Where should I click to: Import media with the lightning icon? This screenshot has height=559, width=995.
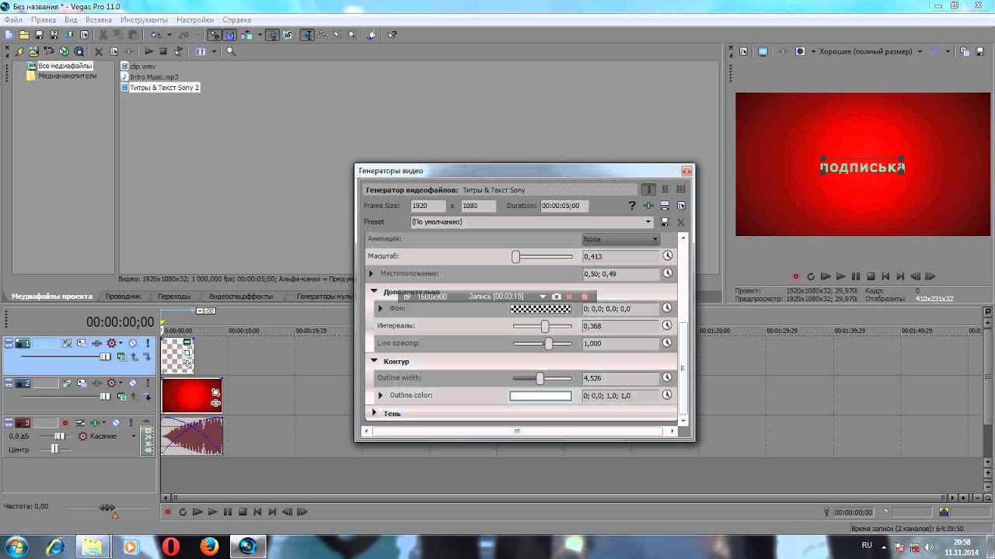pos(21,51)
